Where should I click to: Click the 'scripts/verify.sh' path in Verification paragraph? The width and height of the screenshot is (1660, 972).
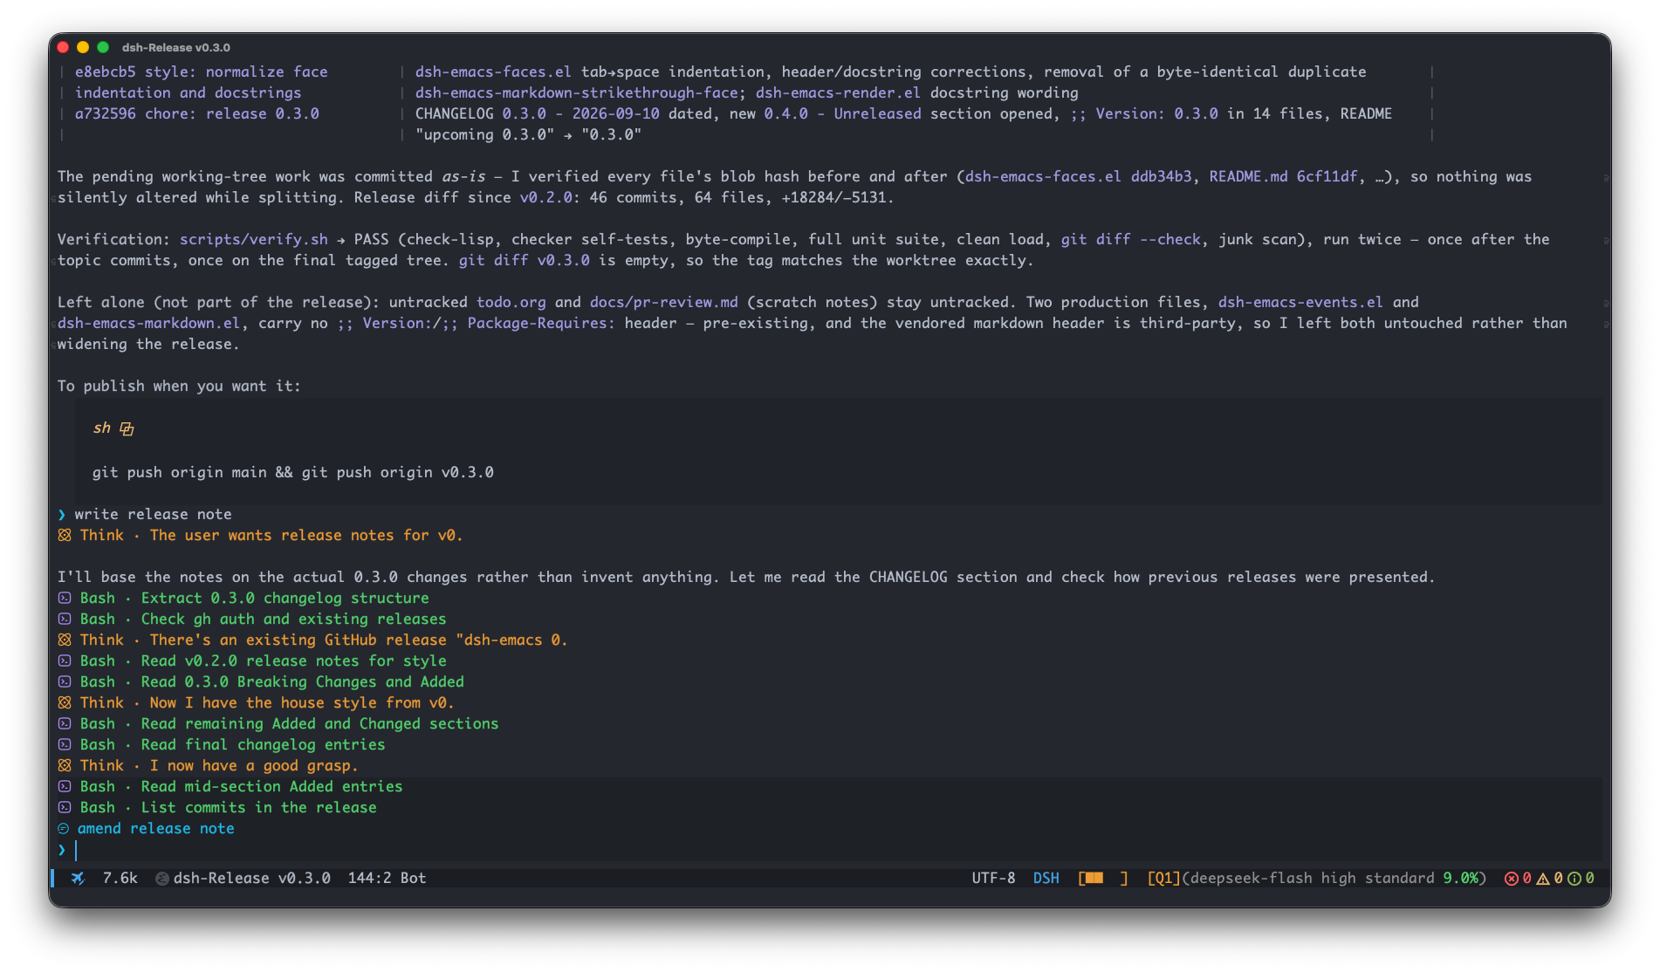(x=254, y=239)
